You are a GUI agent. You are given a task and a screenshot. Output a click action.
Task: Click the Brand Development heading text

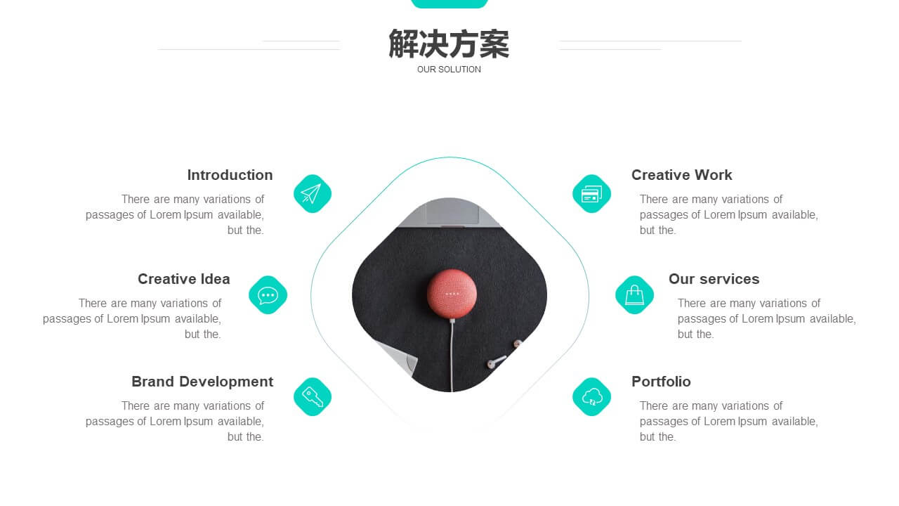(x=202, y=382)
